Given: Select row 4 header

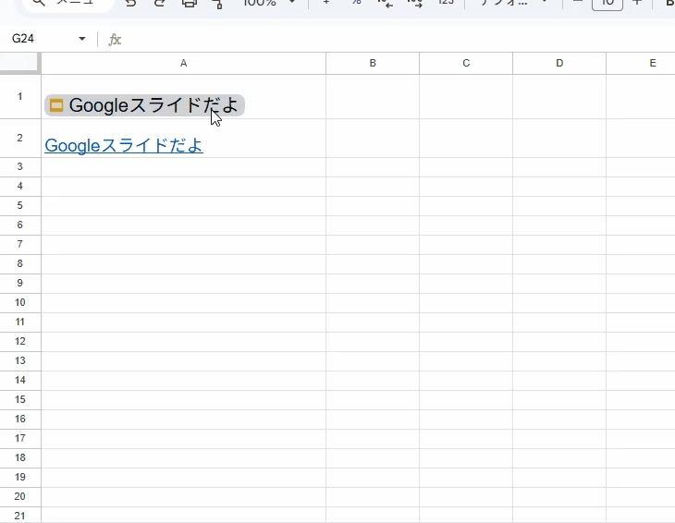Looking at the screenshot, I should 20,187.
